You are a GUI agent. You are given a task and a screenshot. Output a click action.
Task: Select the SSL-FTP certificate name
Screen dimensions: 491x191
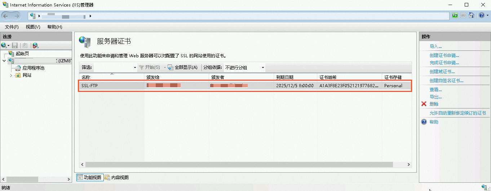(89, 86)
